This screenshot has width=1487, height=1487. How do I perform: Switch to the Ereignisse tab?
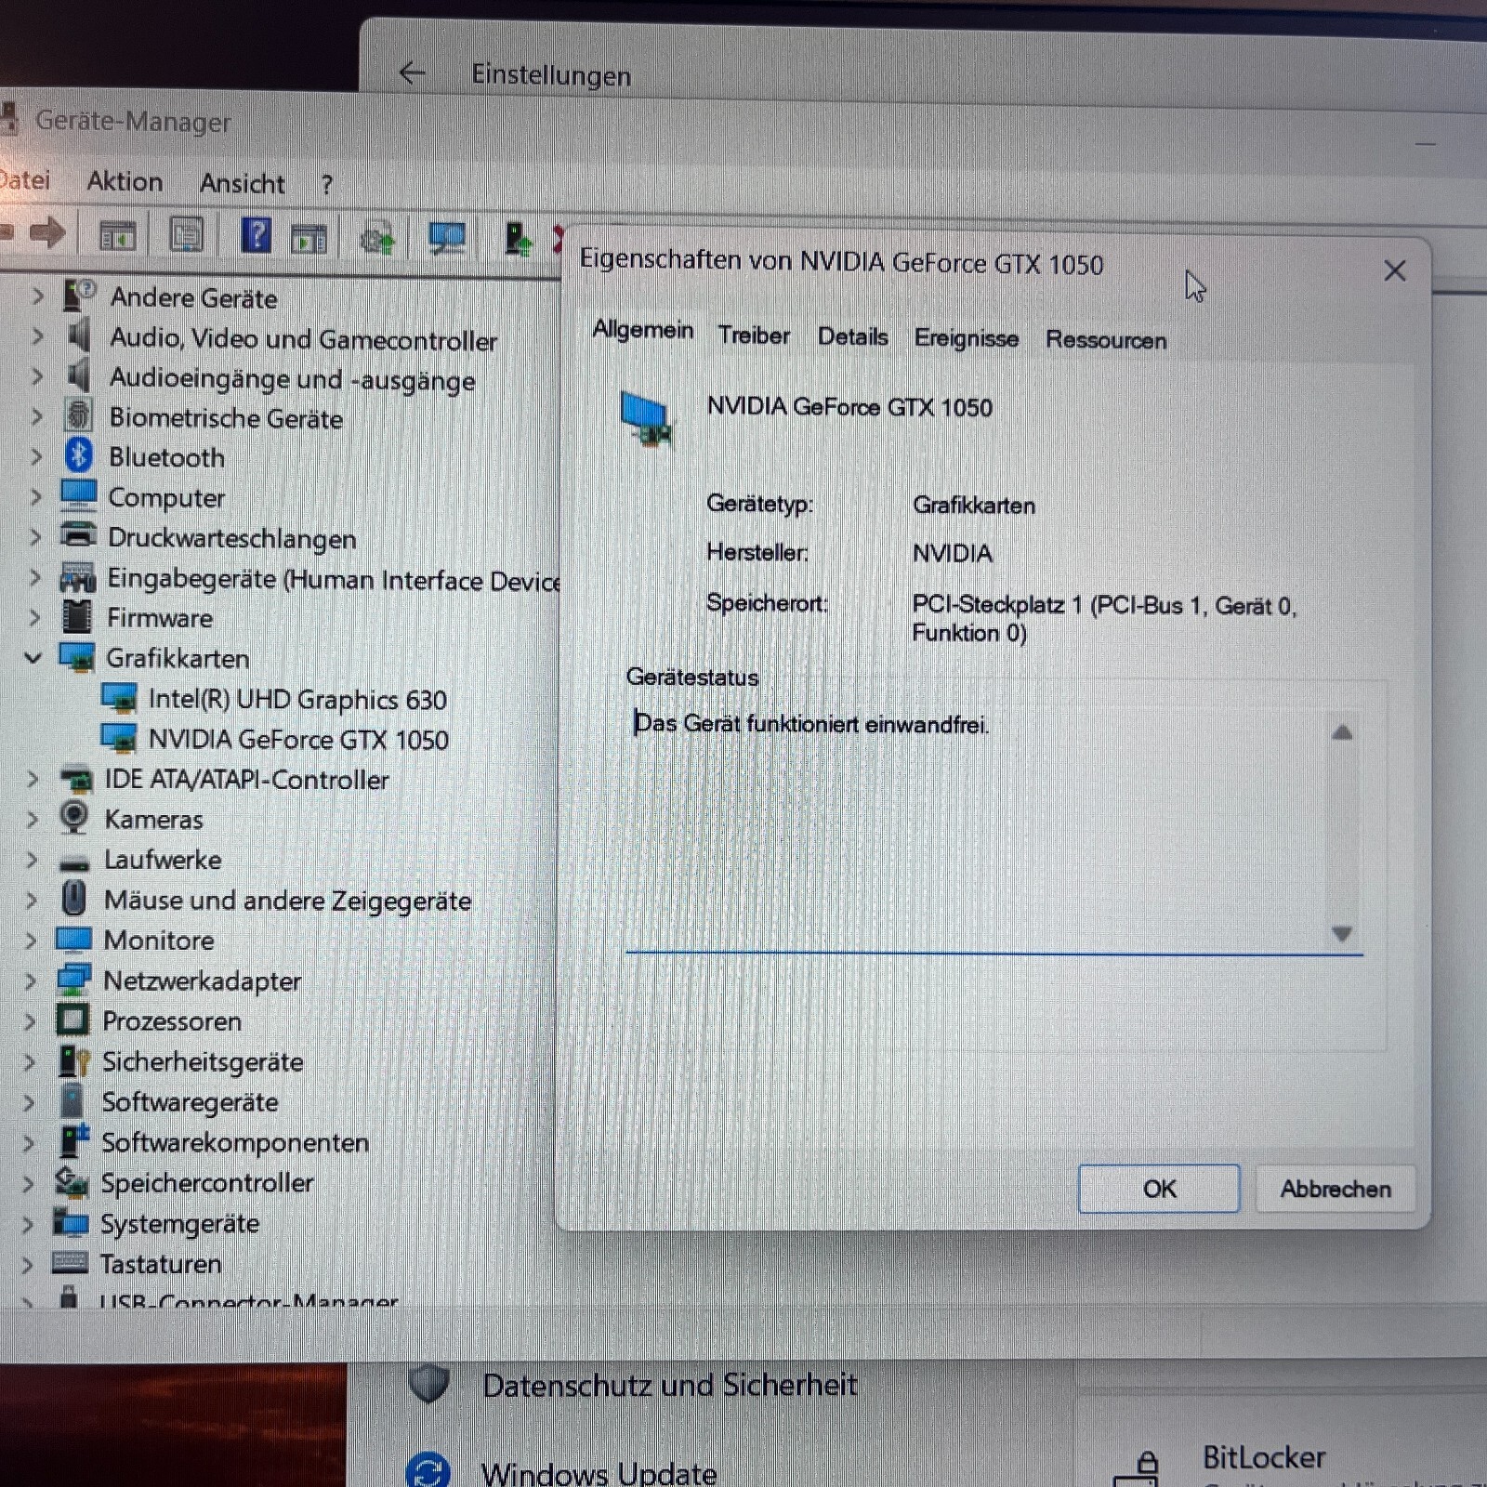point(966,338)
